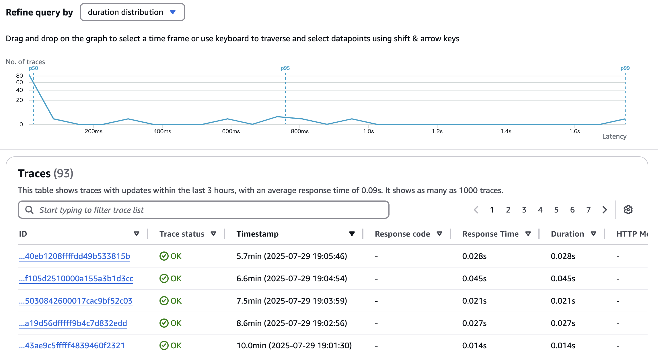
Task: Sort by Response Time arrow
Action: pyautogui.click(x=528, y=234)
